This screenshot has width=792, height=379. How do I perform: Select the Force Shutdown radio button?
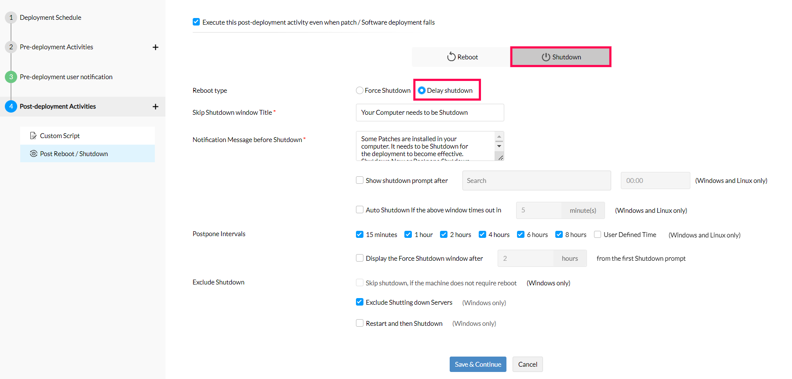click(x=359, y=90)
